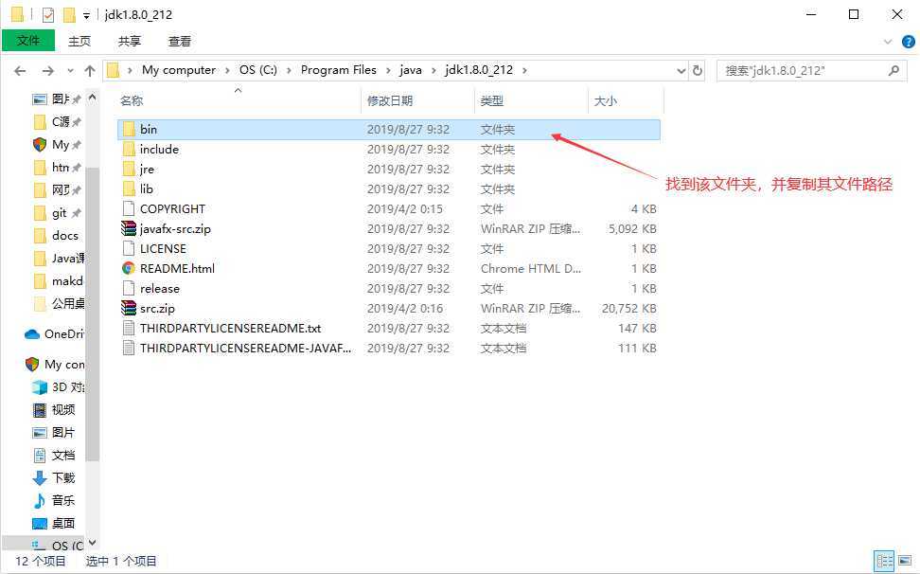Open makd folder in sidebar
Viewport: 920px width, 574px height.
(59, 281)
